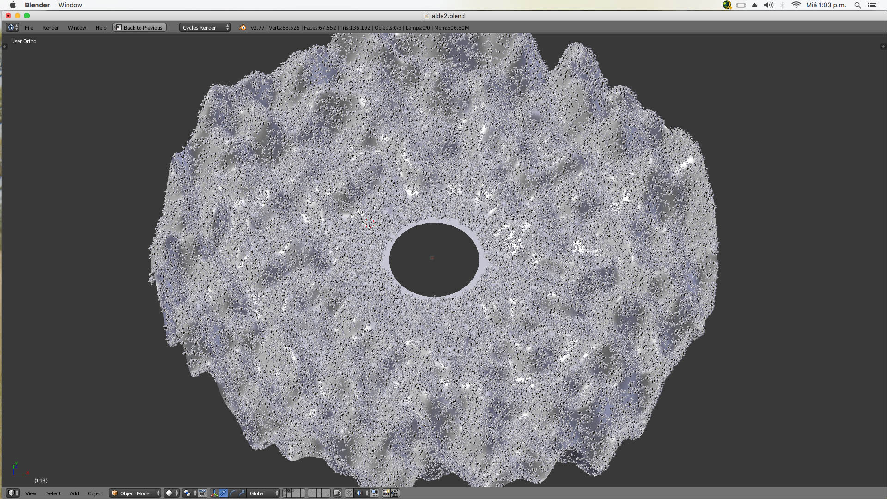Image resolution: width=887 pixels, height=499 pixels.
Task: Open the Render menu
Action: pyautogui.click(x=50, y=28)
